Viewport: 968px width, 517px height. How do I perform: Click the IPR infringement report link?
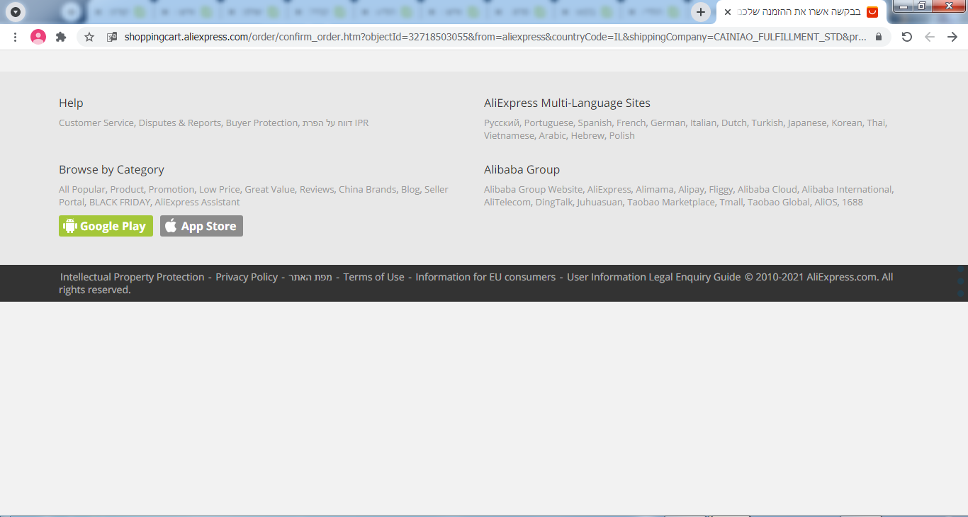coord(336,123)
